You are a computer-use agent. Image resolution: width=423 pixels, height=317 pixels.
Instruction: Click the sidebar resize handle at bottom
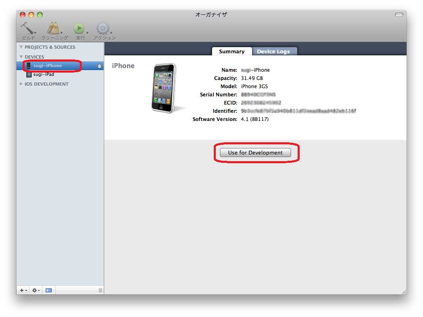click(100, 290)
